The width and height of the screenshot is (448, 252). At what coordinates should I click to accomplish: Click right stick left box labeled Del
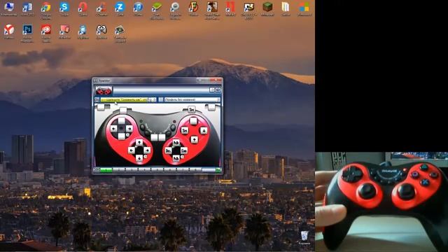[x=168, y=150]
